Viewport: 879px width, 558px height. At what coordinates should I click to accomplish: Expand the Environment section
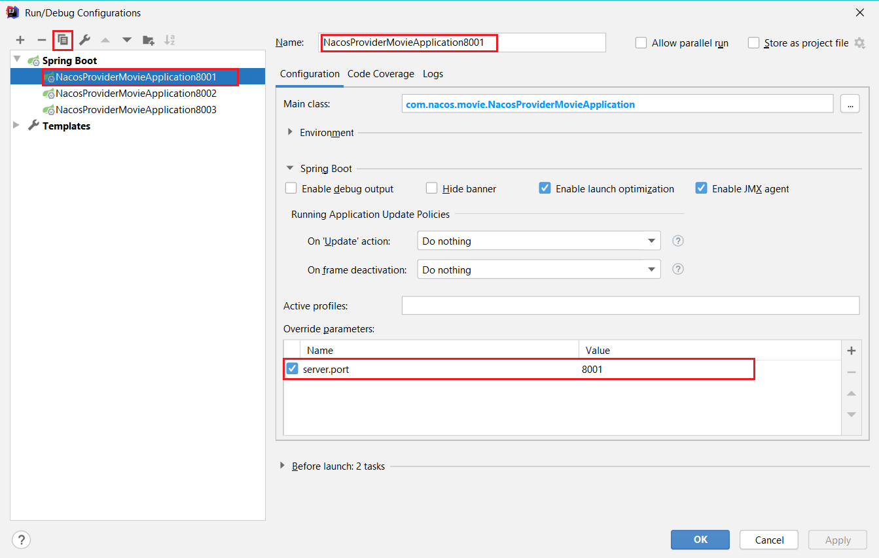click(x=291, y=132)
